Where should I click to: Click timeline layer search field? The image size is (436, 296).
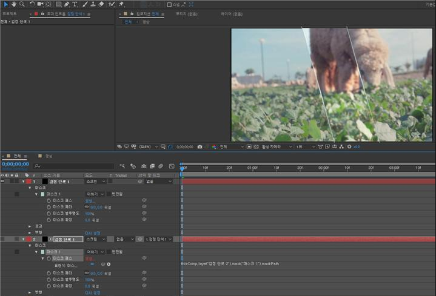pyautogui.click(x=74, y=166)
